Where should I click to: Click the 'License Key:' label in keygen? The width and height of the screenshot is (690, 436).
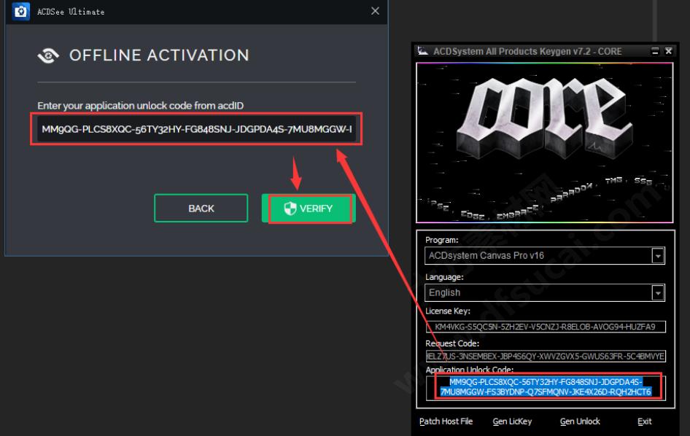point(448,311)
